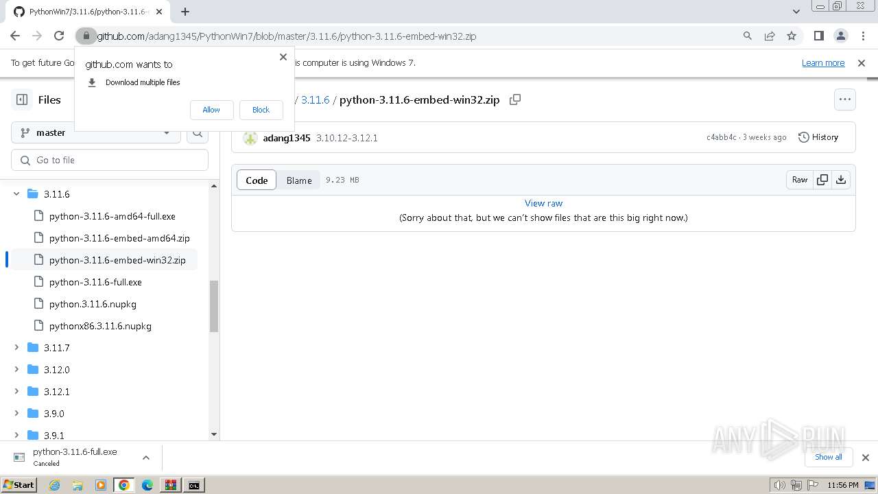
Task: Switch to the Code view tab
Action: pos(257,180)
